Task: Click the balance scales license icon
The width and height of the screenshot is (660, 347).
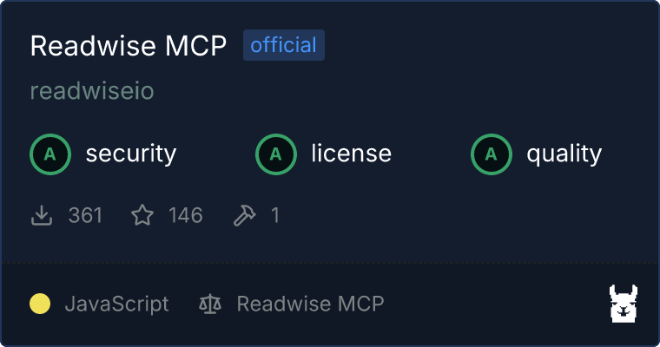Action: click(x=210, y=304)
